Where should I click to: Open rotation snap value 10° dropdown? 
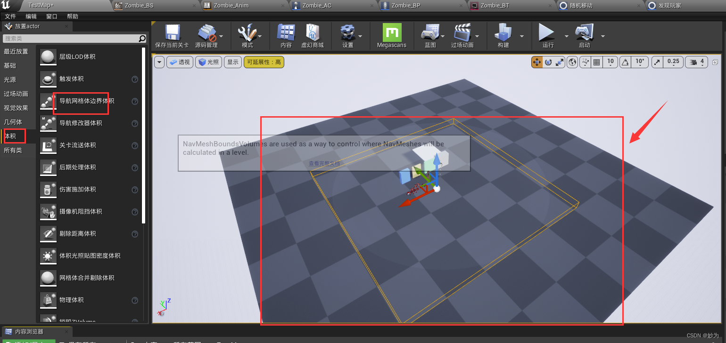pyautogui.click(x=640, y=62)
